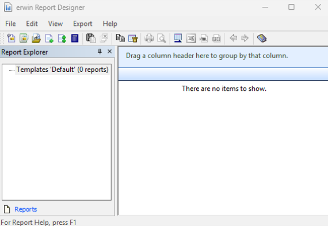328x226 pixels.
Task: Click the run report green arrows icon
Action: click(62, 39)
